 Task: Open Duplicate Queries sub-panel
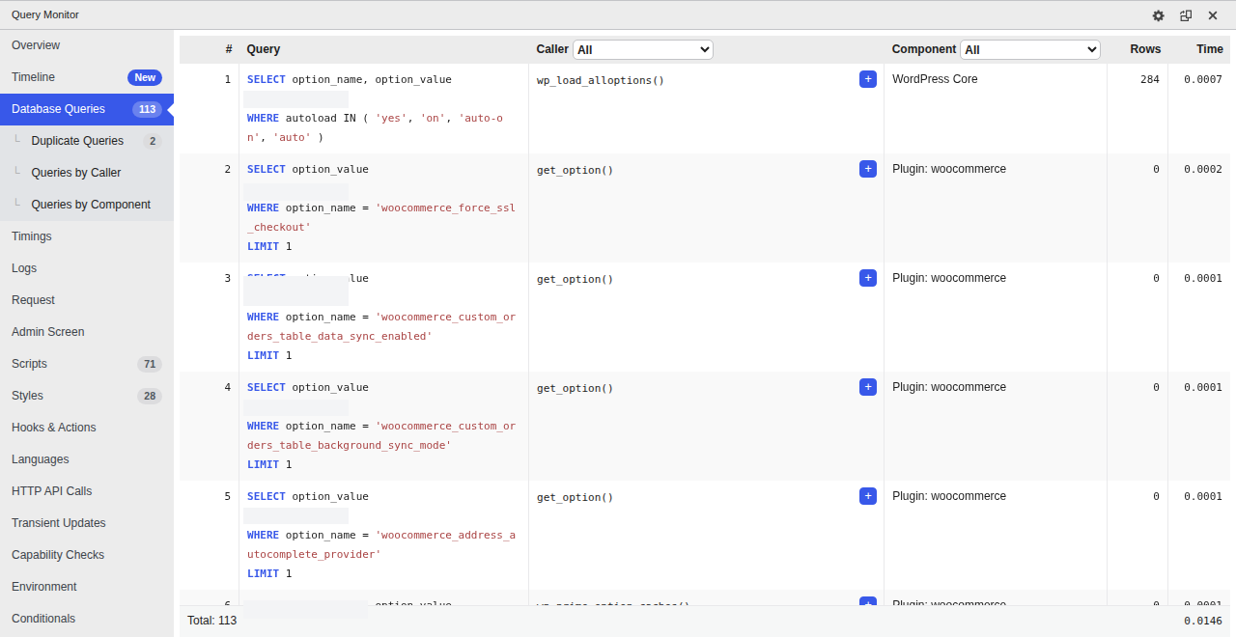click(87, 141)
